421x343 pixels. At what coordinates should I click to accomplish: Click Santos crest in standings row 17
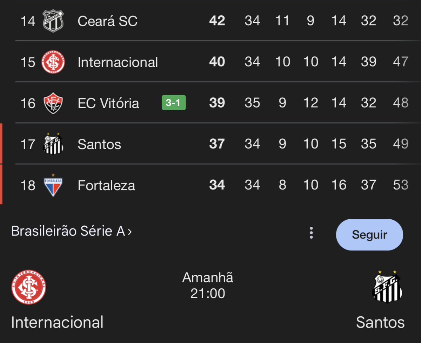point(53,144)
